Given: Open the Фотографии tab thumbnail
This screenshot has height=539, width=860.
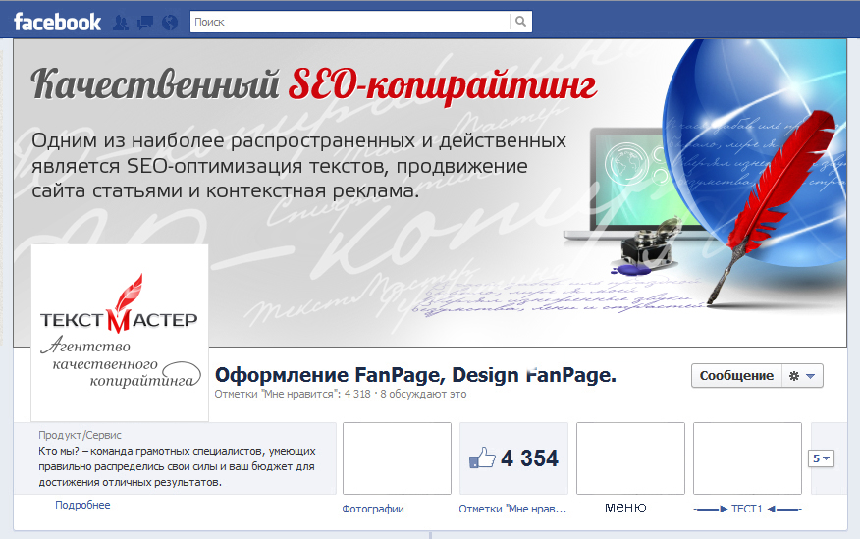Looking at the screenshot, I should click(397, 458).
